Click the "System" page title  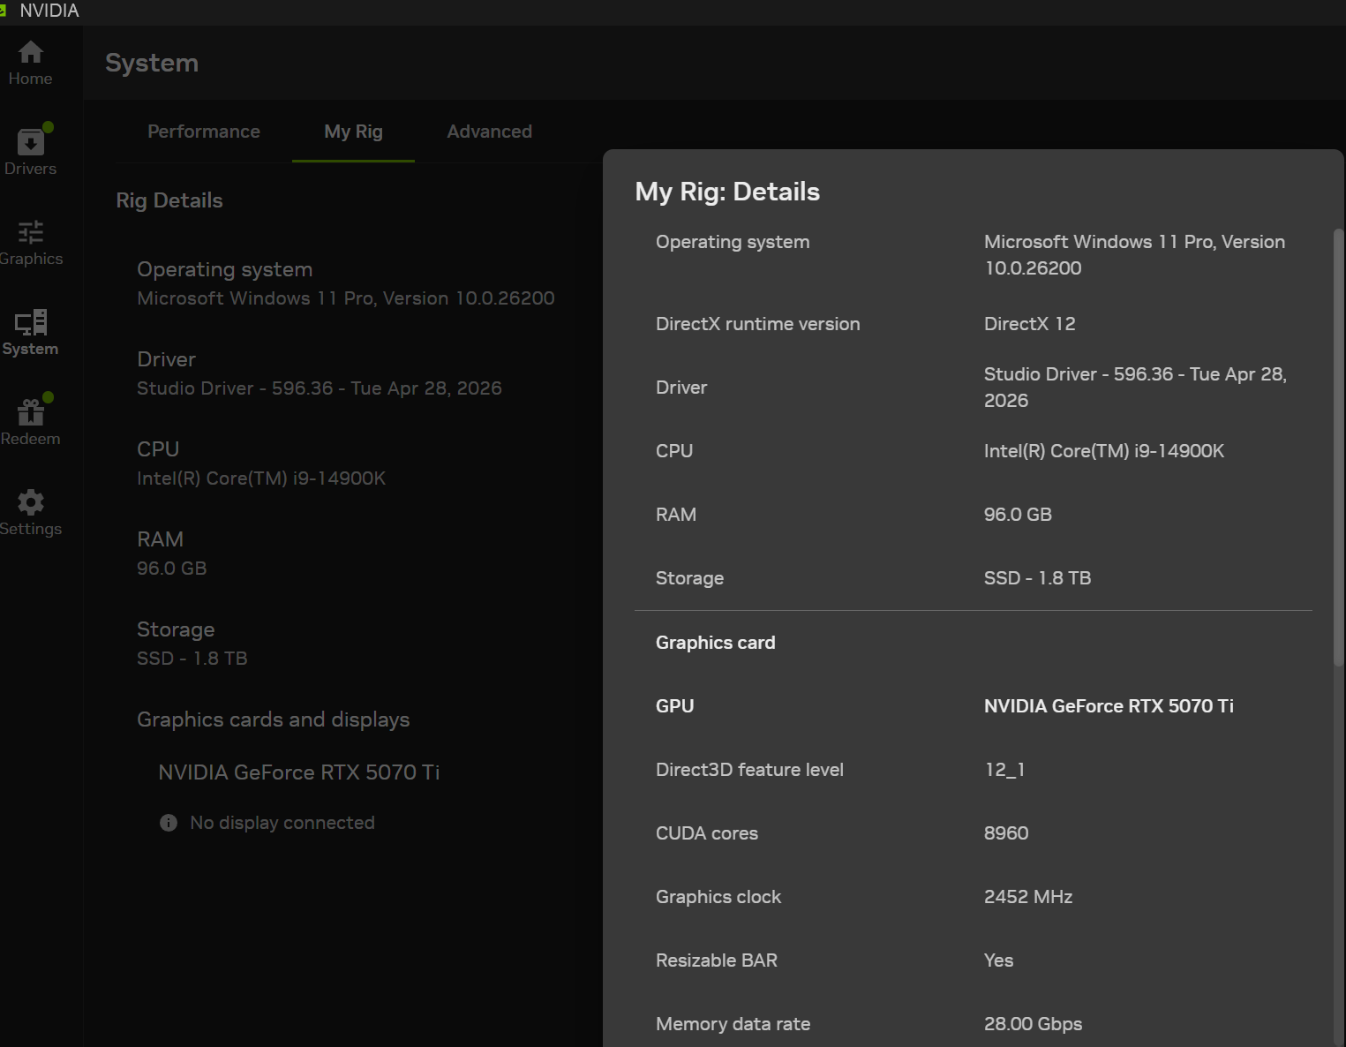click(152, 63)
